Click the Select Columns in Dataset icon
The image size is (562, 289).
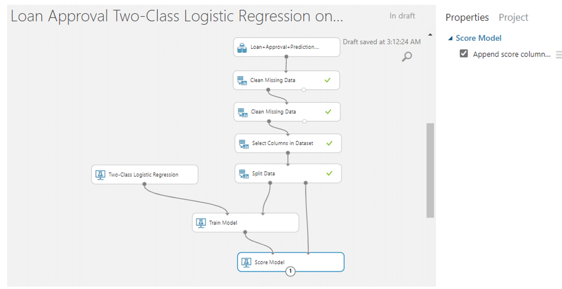click(243, 143)
